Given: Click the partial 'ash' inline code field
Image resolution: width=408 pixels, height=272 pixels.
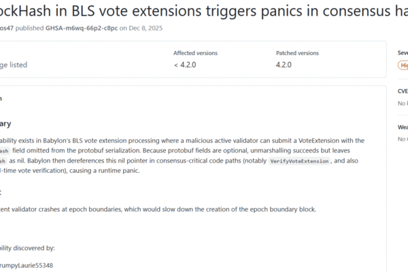Looking at the screenshot, I should (x=5, y=150).
